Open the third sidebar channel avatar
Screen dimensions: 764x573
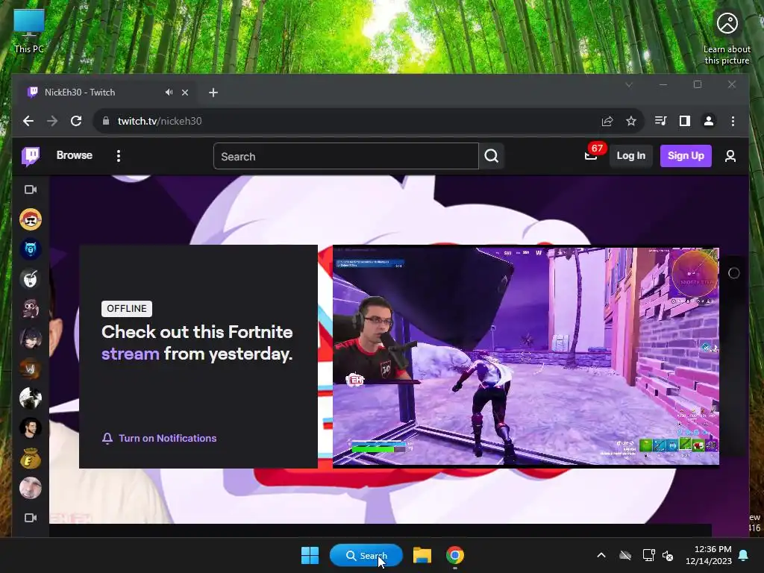click(x=30, y=279)
